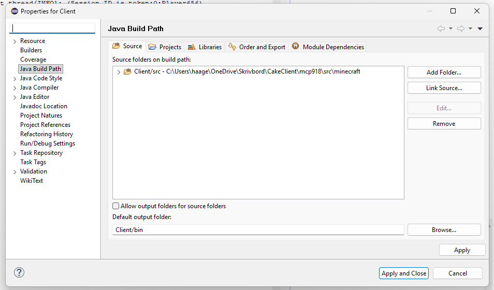The width and height of the screenshot is (494, 290).
Task: Expand the Java Compiler node
Action: [14, 88]
